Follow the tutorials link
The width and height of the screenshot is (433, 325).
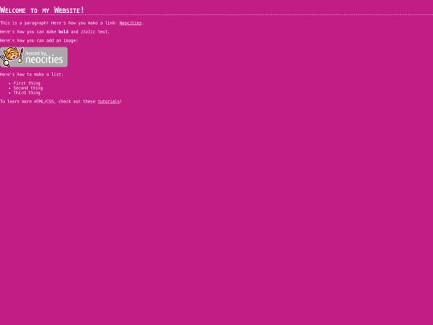coord(108,101)
